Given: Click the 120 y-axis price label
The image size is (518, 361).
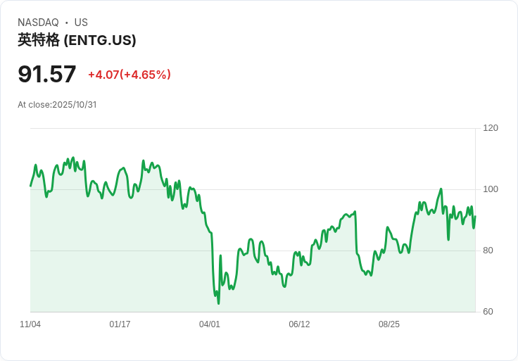Looking at the screenshot, I should (491, 128).
